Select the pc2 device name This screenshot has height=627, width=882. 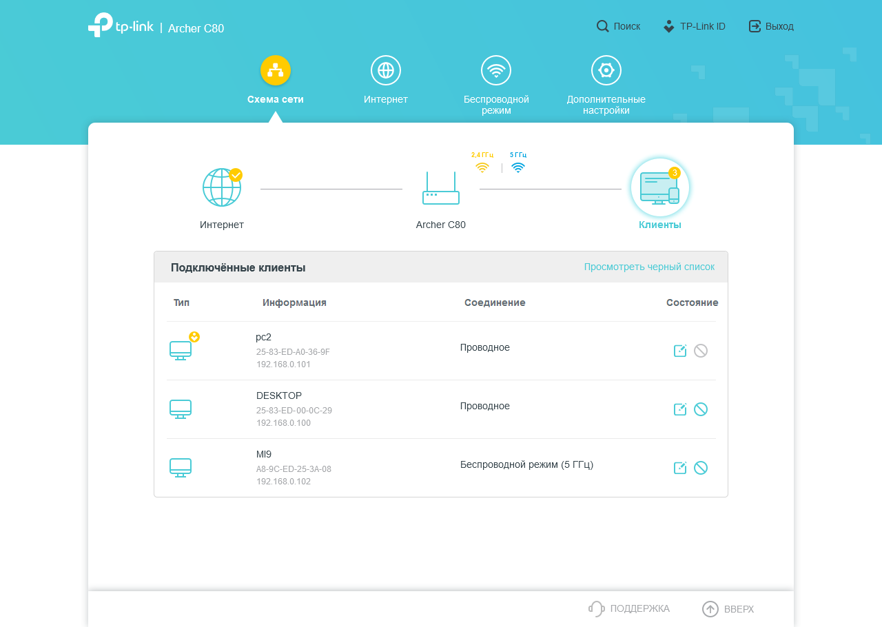pos(263,337)
